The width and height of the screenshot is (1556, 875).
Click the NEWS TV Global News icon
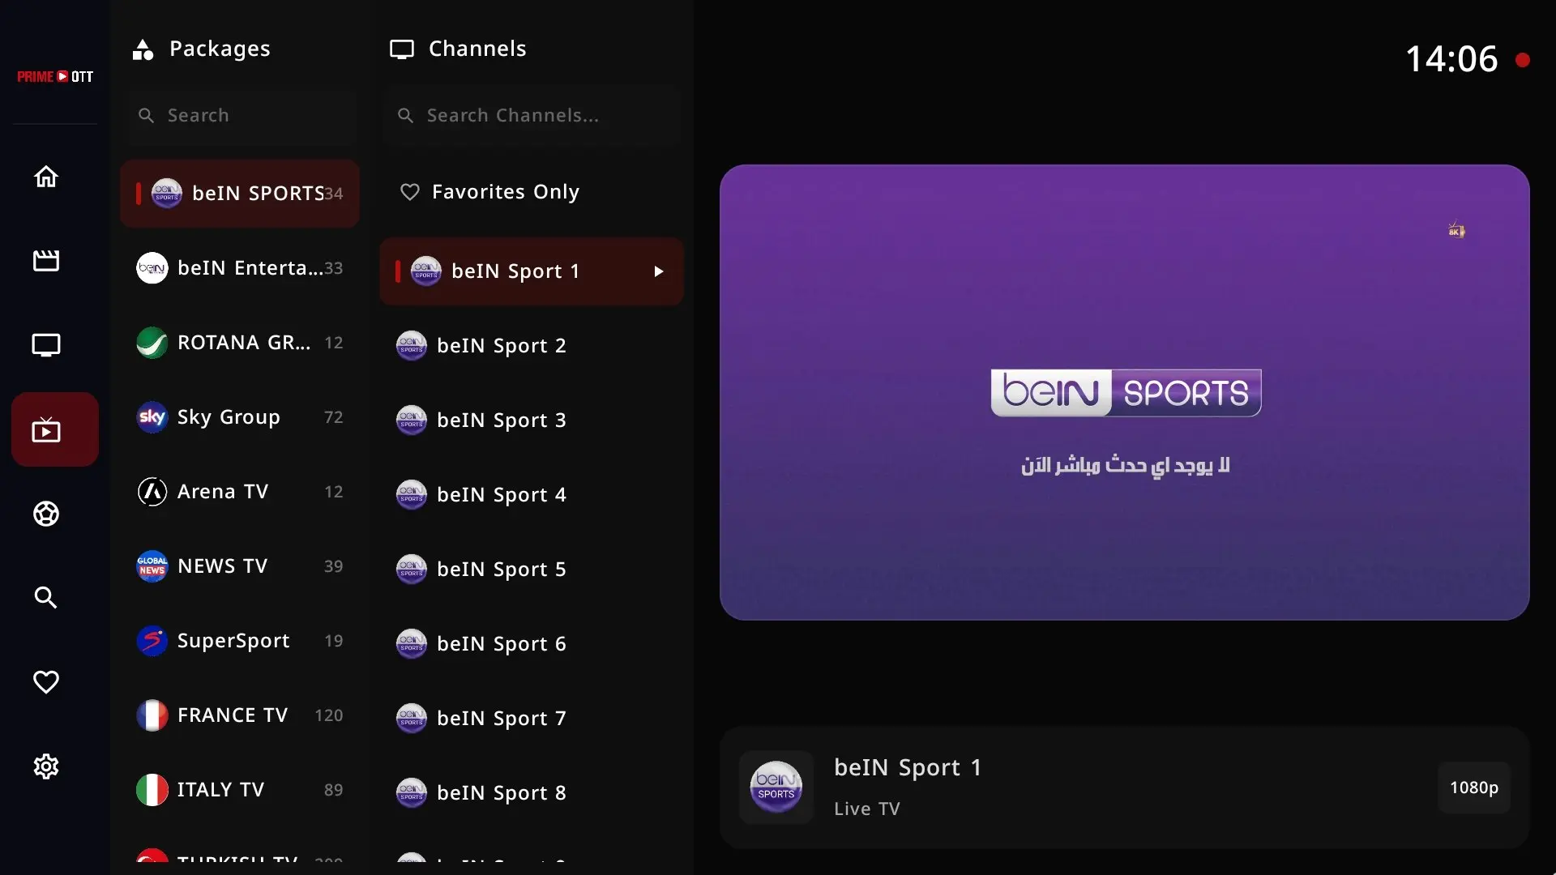click(152, 566)
